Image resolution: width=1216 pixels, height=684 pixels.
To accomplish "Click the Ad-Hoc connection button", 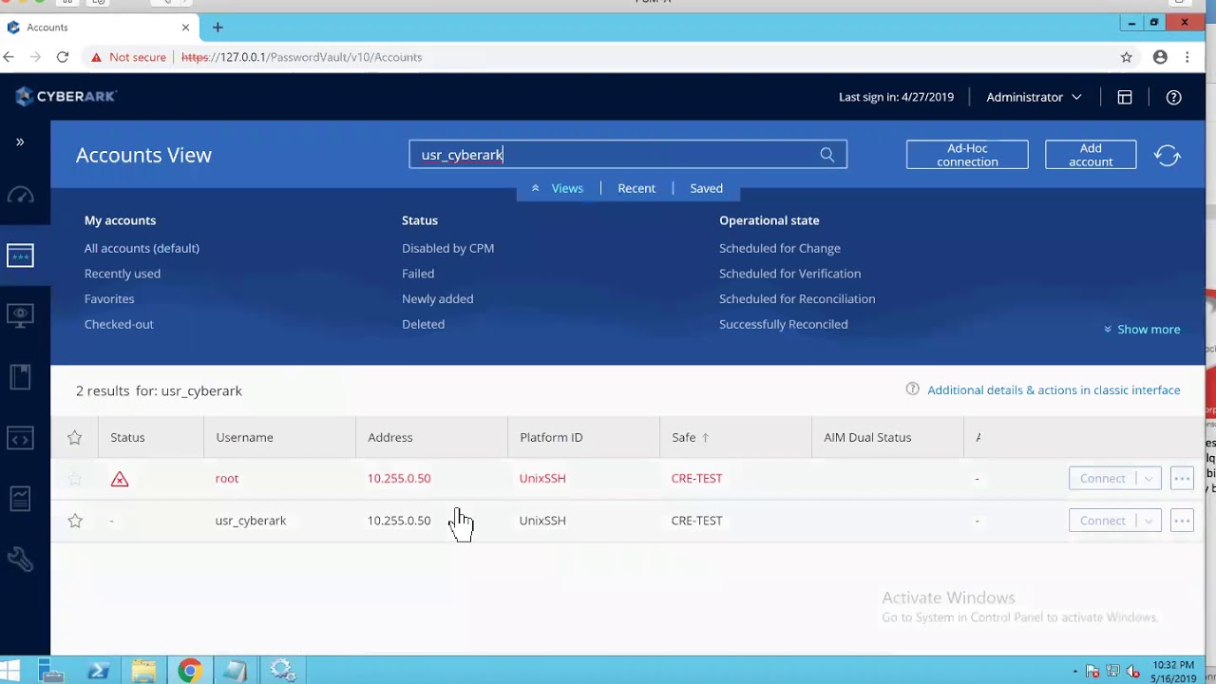I will (x=967, y=155).
